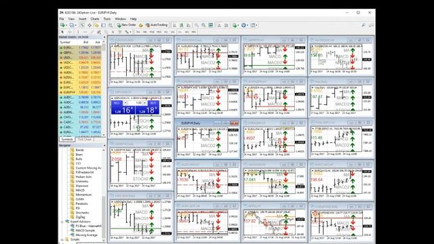
Task: Click the Market Watch vertical scrollbar
Action: tap(104, 89)
